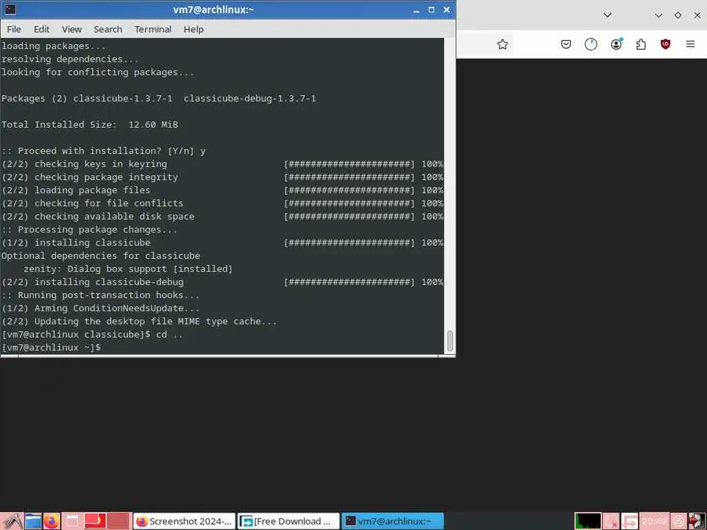Viewport: 707px width, 530px height.
Task: Click the 'zenity: Dialog box support [installed]' line
Action: tap(128, 269)
